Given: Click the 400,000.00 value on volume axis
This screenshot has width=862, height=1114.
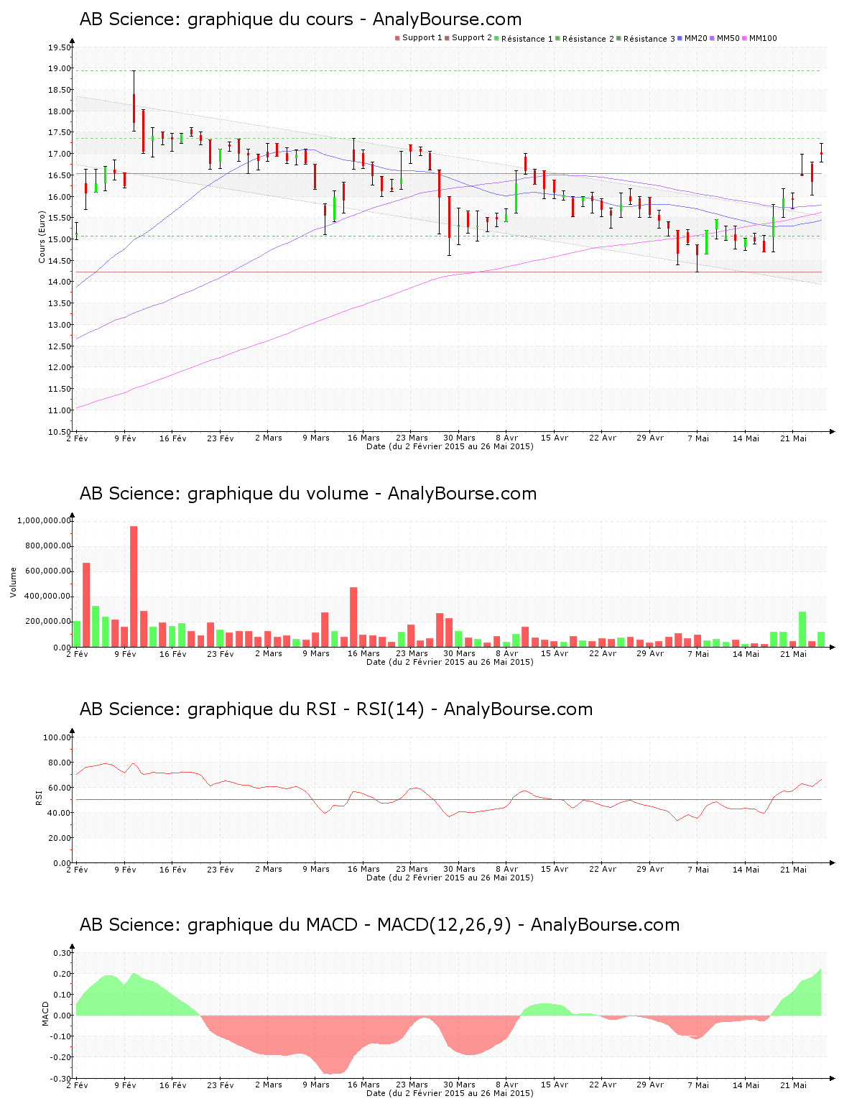Looking at the screenshot, I should [x=46, y=597].
